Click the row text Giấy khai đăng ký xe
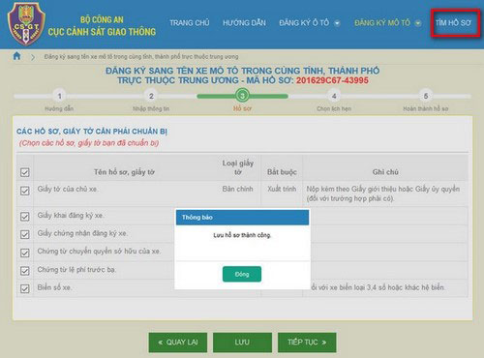Viewport: 484px width, 358px height. click(71, 216)
